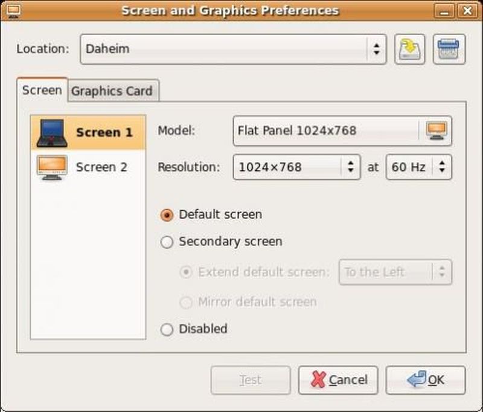This screenshot has height=412, width=483.
Task: Click the save location icon button
Action: click(x=410, y=50)
